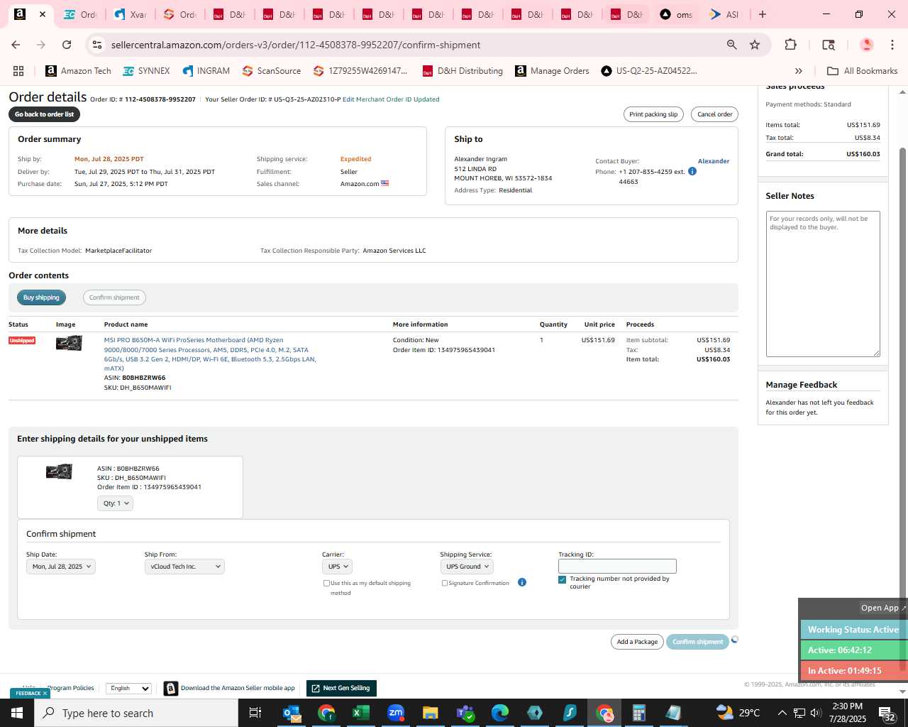The image size is (908, 727).
Task: Click 'Go back to order list' button
Action: 44,114
